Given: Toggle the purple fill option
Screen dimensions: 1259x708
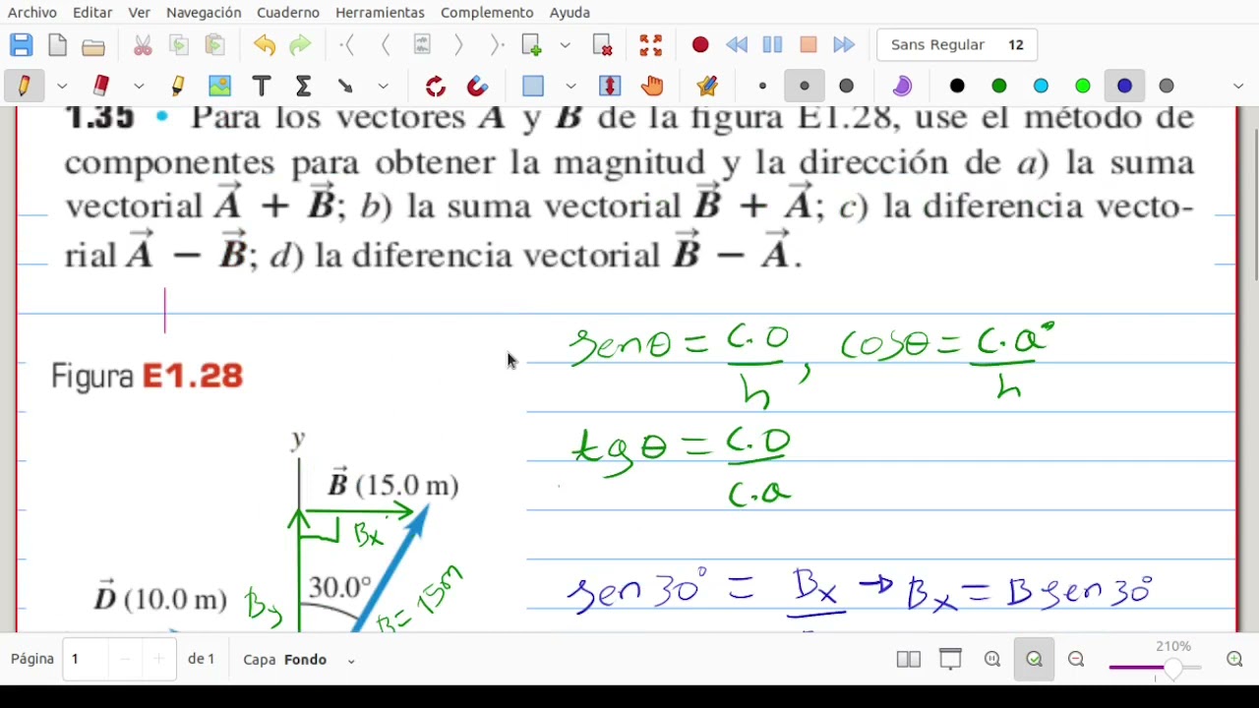Looking at the screenshot, I should (902, 87).
